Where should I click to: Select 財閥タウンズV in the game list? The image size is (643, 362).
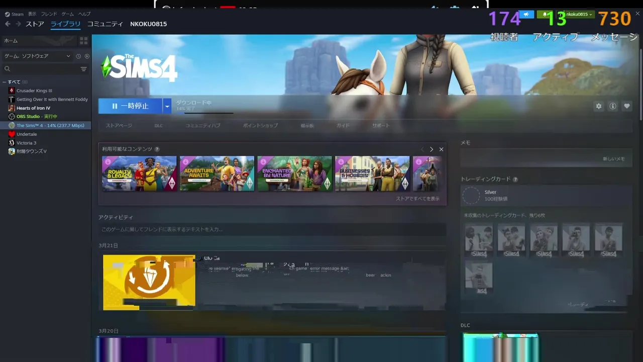point(31,151)
